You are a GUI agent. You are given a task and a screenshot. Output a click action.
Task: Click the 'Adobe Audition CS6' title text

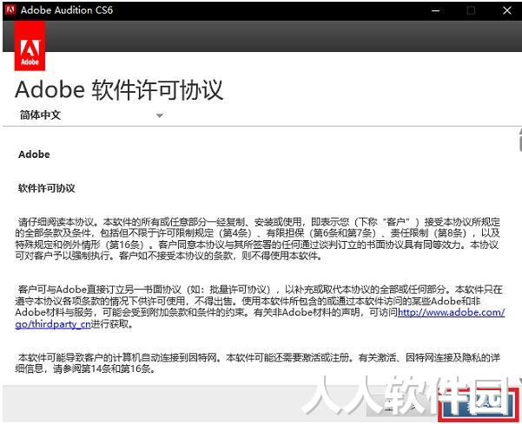(67, 10)
